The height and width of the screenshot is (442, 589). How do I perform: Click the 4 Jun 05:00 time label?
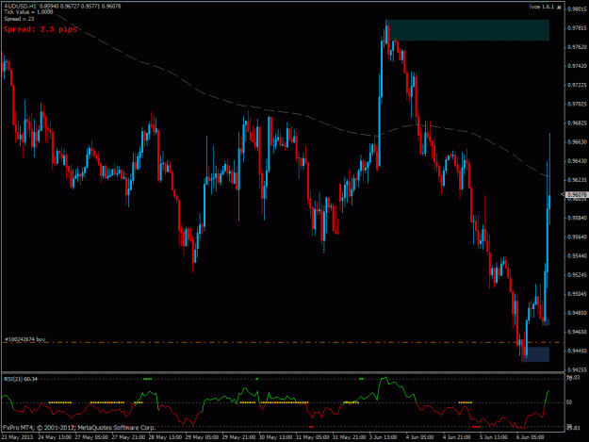click(420, 437)
